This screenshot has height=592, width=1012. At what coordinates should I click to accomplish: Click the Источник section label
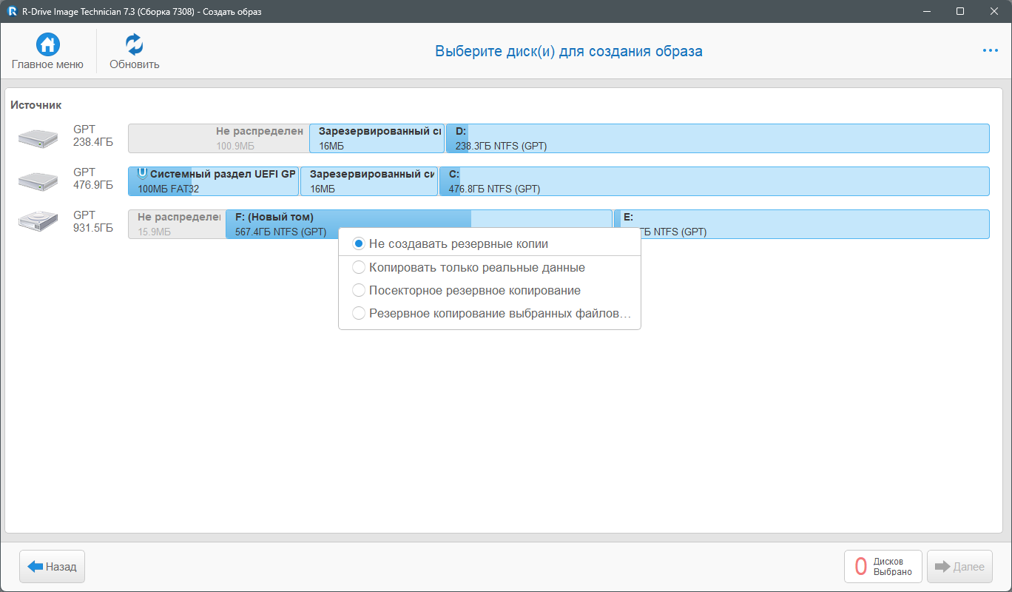click(x=36, y=105)
